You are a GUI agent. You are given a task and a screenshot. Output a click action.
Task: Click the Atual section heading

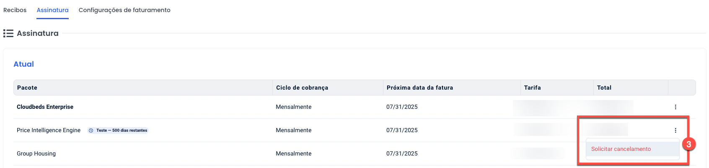pyautogui.click(x=23, y=64)
